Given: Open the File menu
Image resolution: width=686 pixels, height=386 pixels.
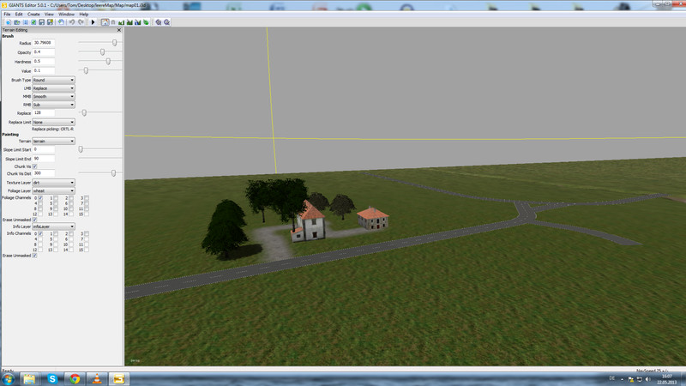Looking at the screenshot, I should click(7, 14).
